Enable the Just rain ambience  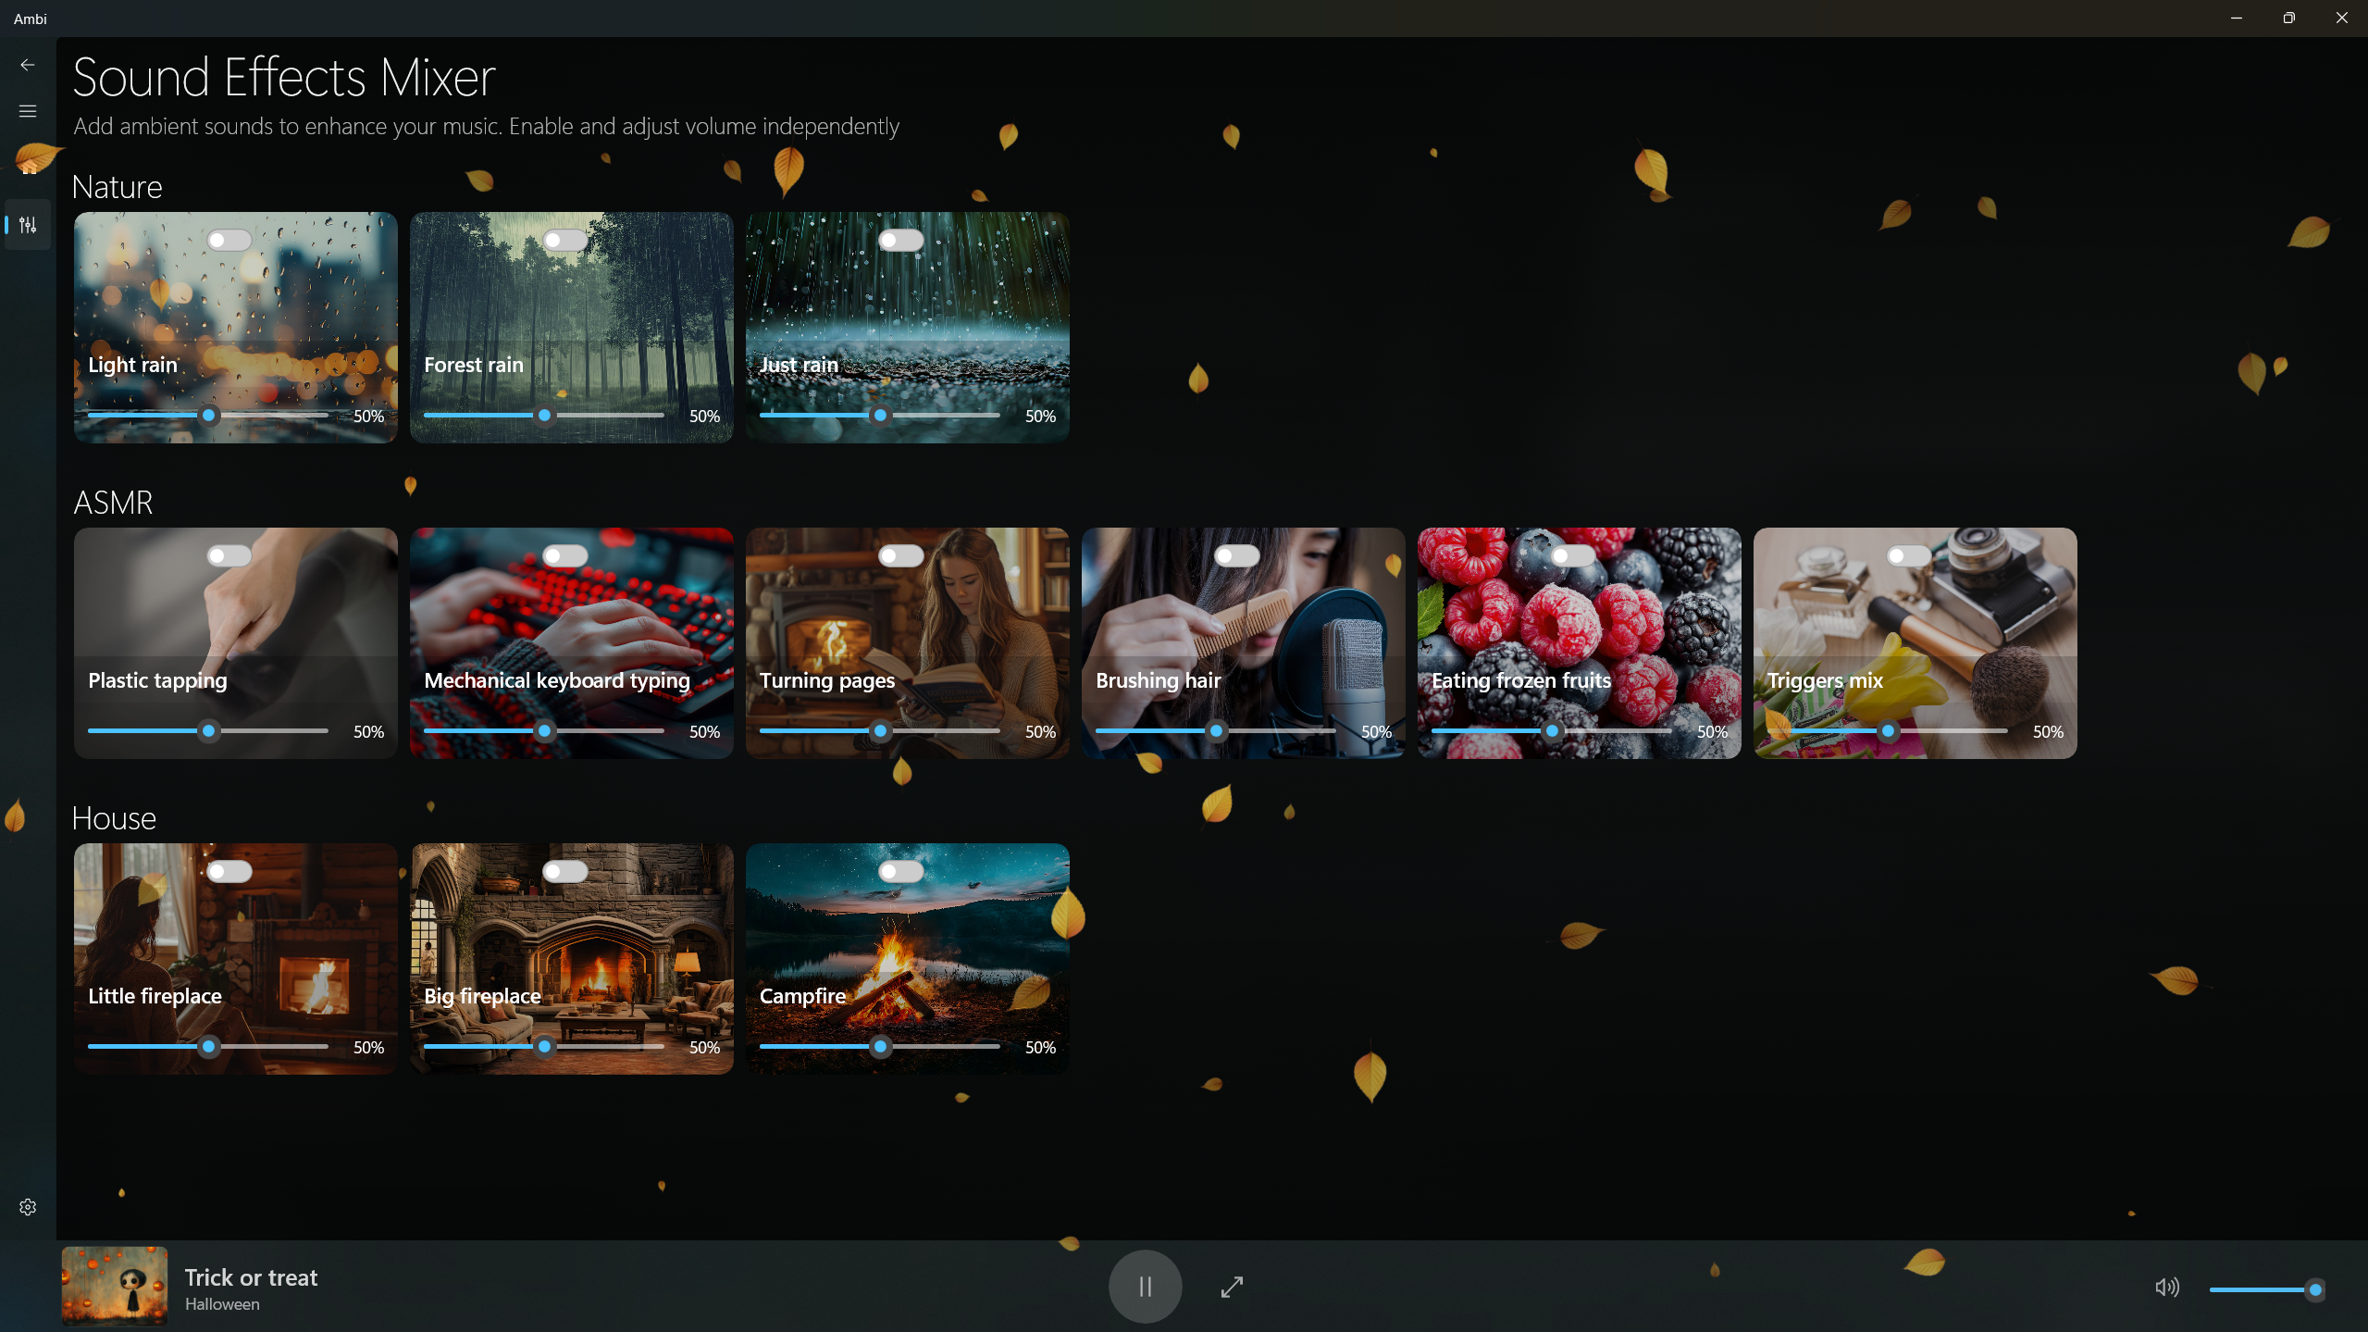[900, 239]
